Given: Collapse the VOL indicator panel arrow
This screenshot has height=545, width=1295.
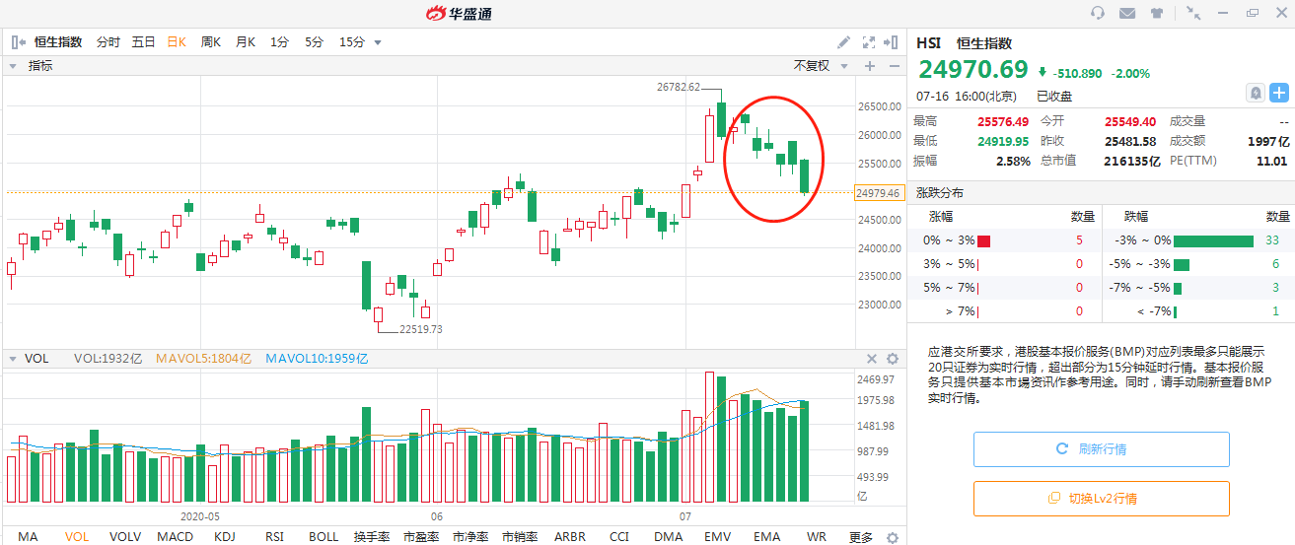Looking at the screenshot, I should pos(13,360).
